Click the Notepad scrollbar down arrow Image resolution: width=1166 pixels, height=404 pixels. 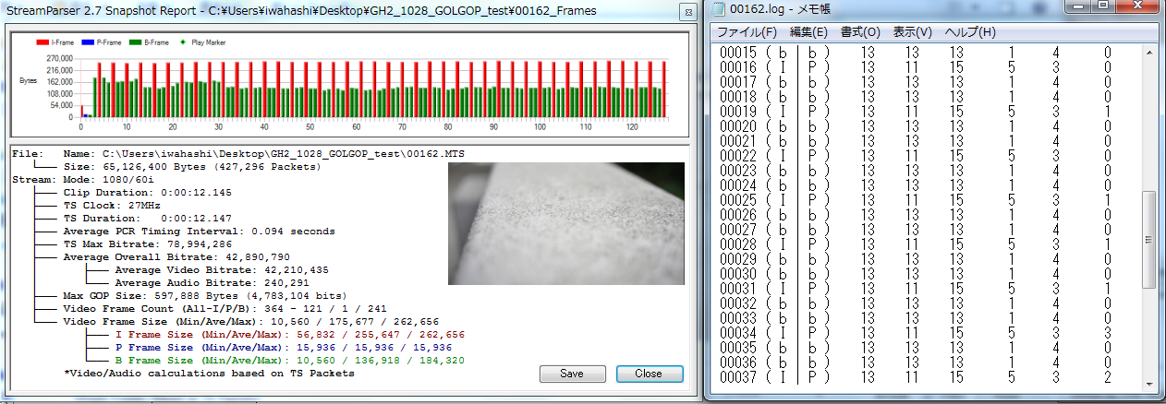point(1150,386)
